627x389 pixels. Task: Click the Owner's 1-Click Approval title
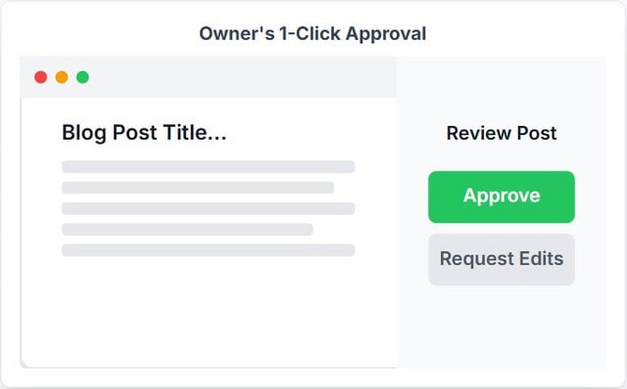click(313, 33)
